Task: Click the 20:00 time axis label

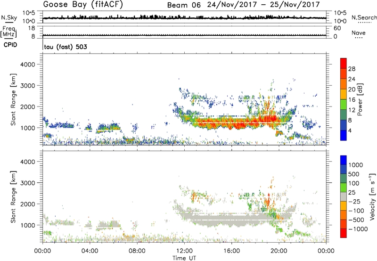Action: pyautogui.click(x=279, y=251)
